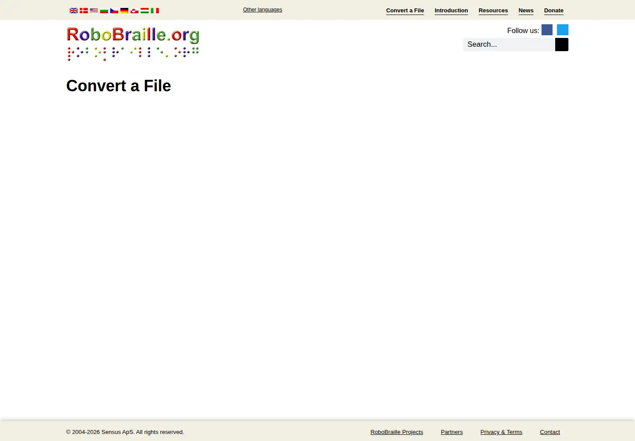Open the Twitter follow icon

click(563, 30)
